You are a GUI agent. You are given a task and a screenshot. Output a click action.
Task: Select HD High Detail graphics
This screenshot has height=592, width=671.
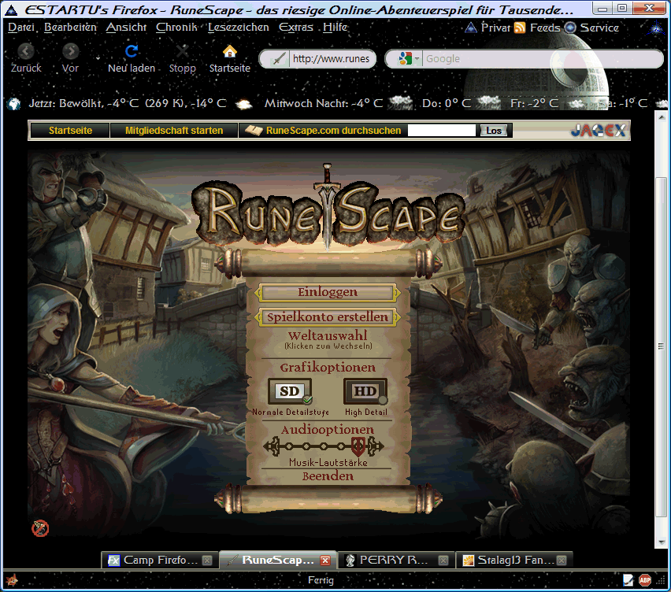point(365,391)
